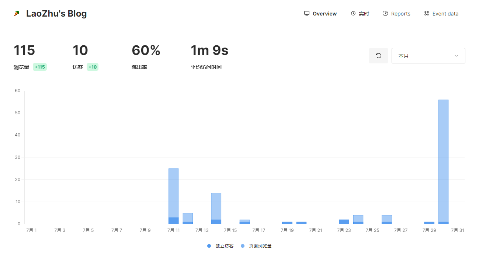Click the 115 pageviews value

(24, 51)
